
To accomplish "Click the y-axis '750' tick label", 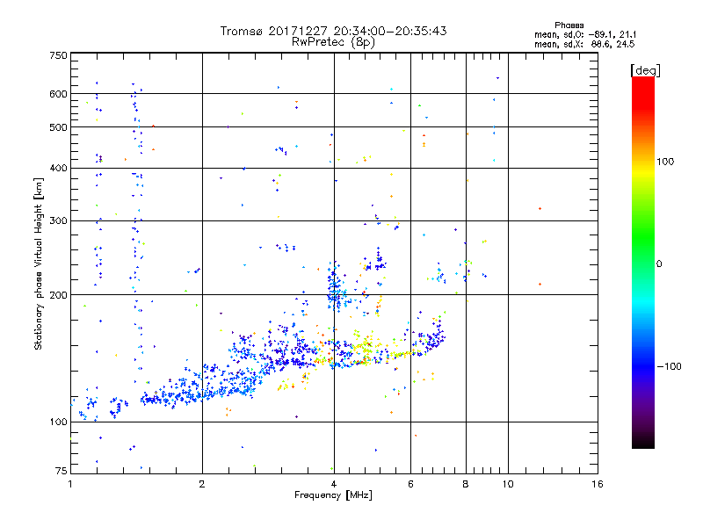I will (58, 55).
